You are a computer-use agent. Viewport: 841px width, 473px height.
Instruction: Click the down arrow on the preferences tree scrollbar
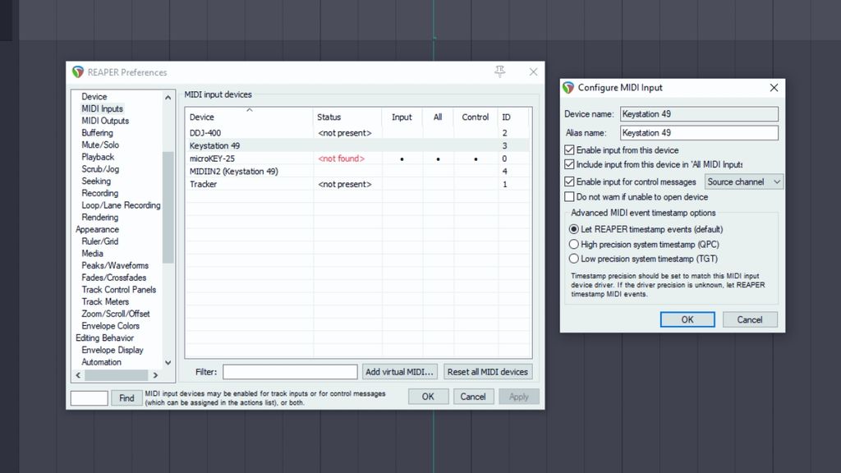coord(167,361)
